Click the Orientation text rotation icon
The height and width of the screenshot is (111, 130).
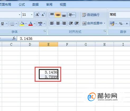[x=72, y=15]
